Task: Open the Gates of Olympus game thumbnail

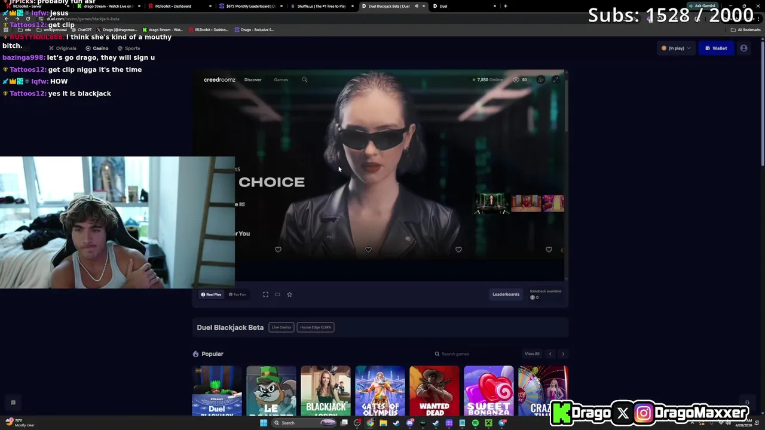Action: tap(380, 391)
